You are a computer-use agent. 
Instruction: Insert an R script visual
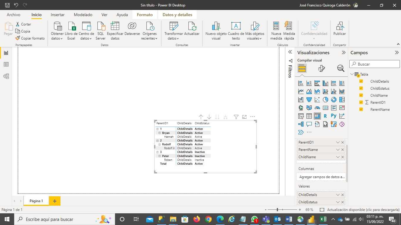pyautogui.click(x=325, y=116)
